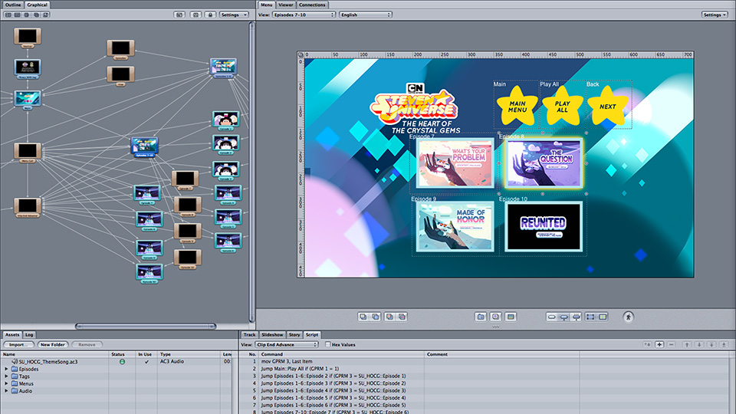Image resolution: width=736 pixels, height=414 pixels.
Task: Click Main Menu star button in menu
Action: point(517,107)
